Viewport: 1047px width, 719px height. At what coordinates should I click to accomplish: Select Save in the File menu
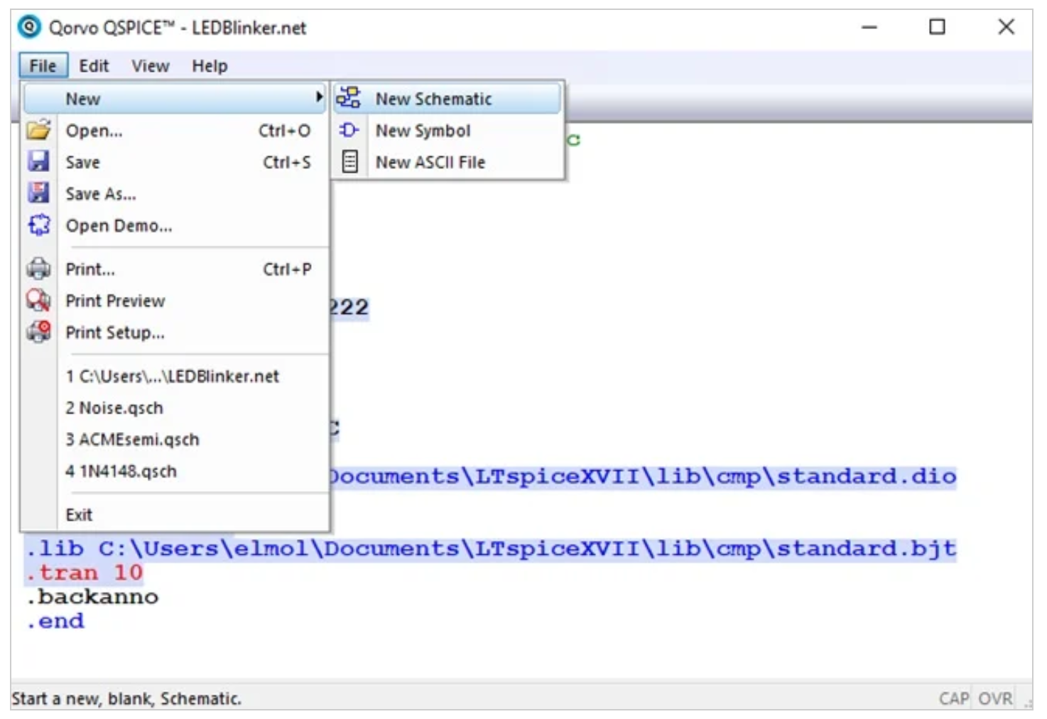pos(175,162)
